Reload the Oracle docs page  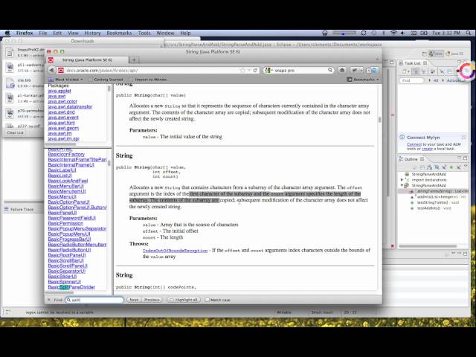[255, 71]
